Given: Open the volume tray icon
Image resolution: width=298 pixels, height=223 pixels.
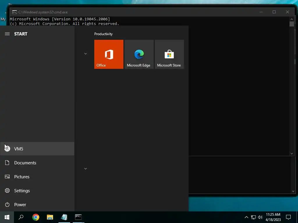Looking at the screenshot, I should 260,217.
